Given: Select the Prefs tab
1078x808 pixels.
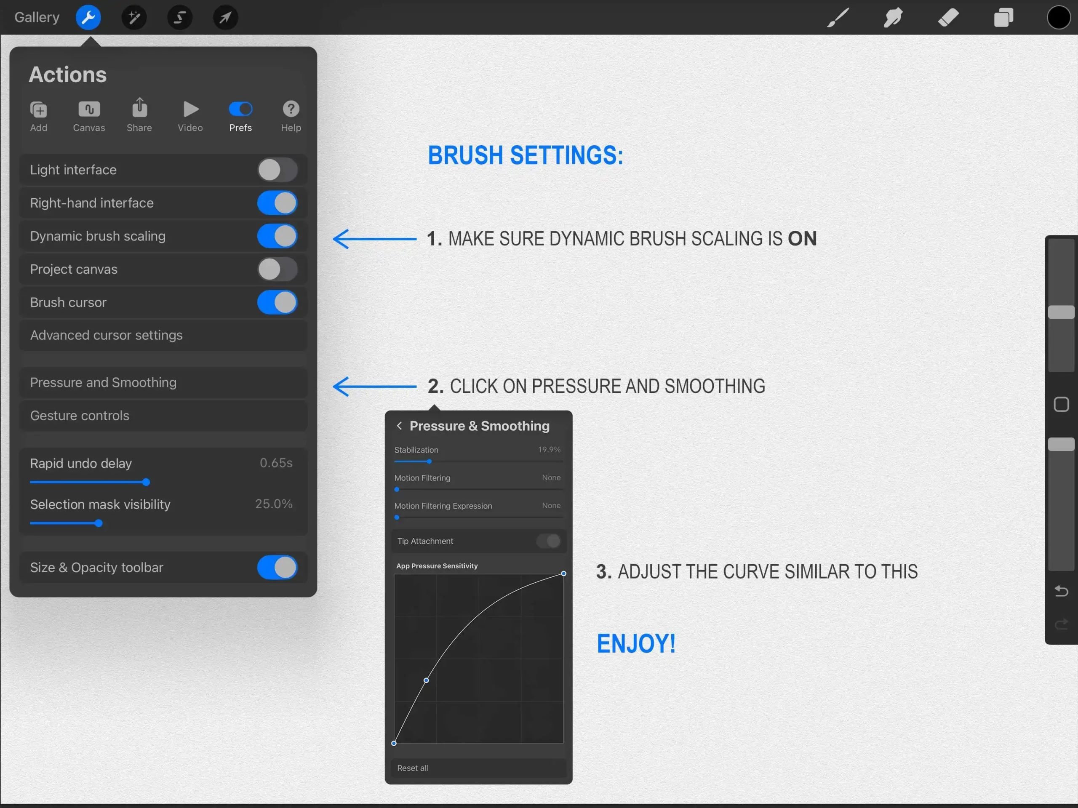Looking at the screenshot, I should coord(240,117).
